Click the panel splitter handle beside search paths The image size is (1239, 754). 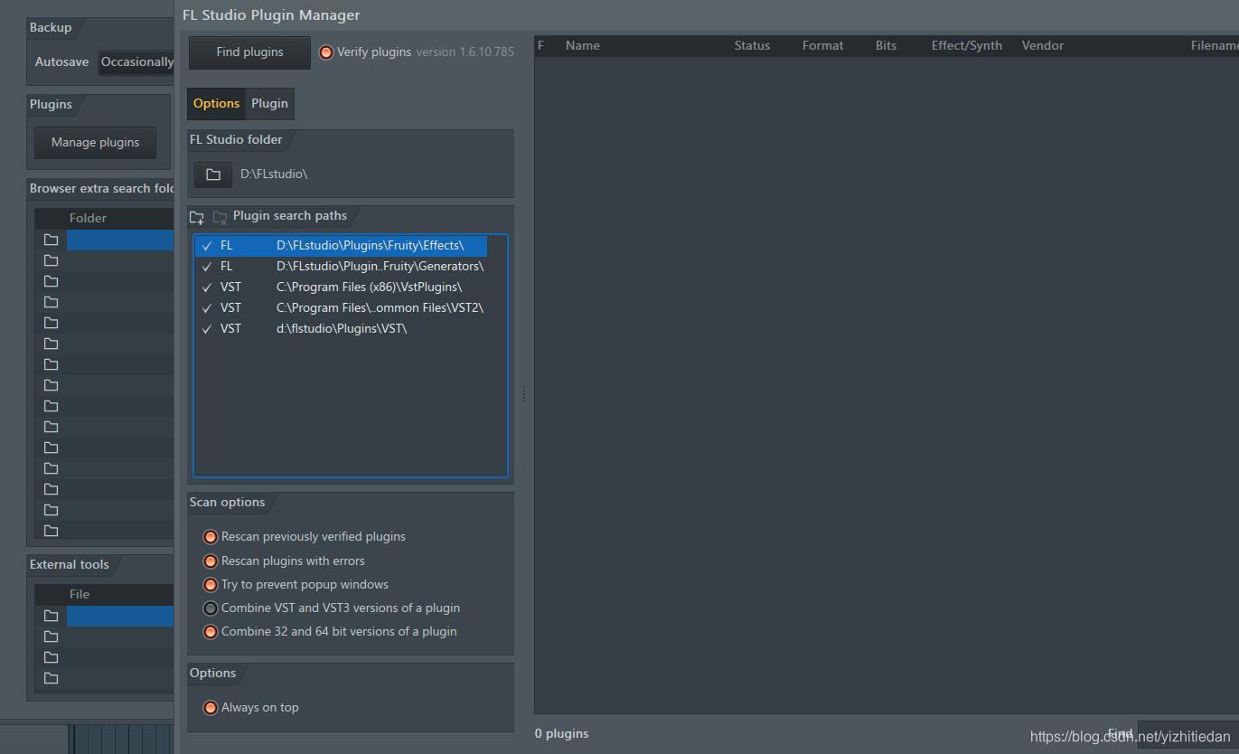pyautogui.click(x=523, y=394)
